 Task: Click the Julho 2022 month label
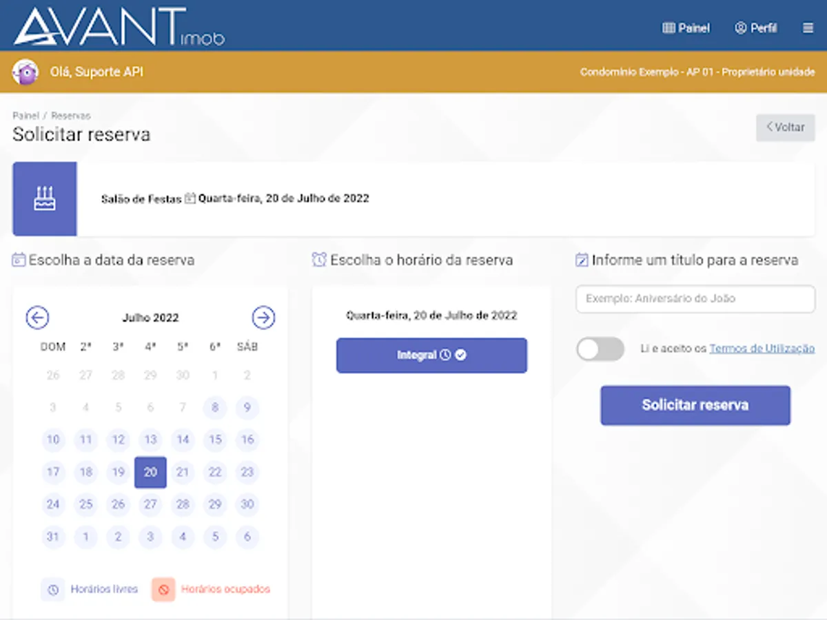(x=150, y=318)
